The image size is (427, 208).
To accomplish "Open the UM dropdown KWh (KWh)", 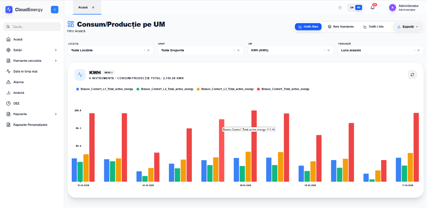I will coord(291,50).
